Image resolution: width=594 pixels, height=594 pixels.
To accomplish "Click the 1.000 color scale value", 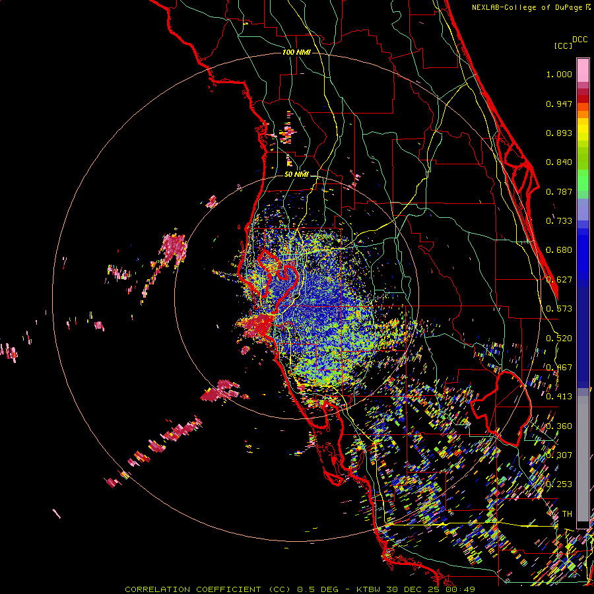I will point(559,74).
